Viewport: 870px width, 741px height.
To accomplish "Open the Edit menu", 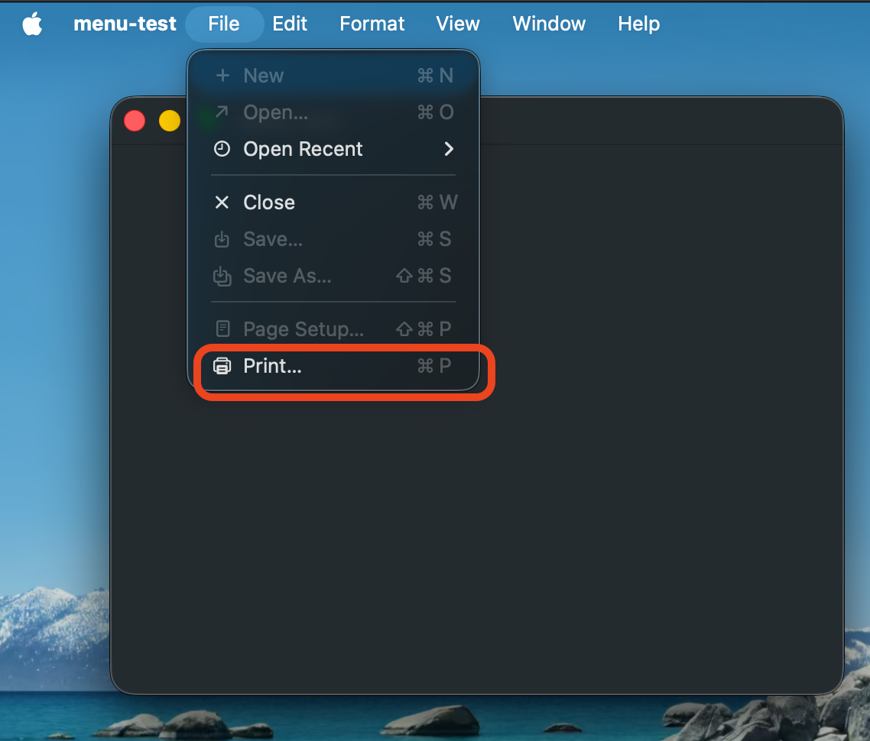I will (290, 24).
